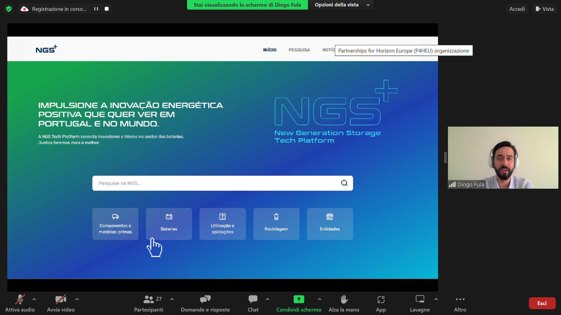Unmute with Attiva audio microphone icon
The image size is (561, 315).
(20, 299)
